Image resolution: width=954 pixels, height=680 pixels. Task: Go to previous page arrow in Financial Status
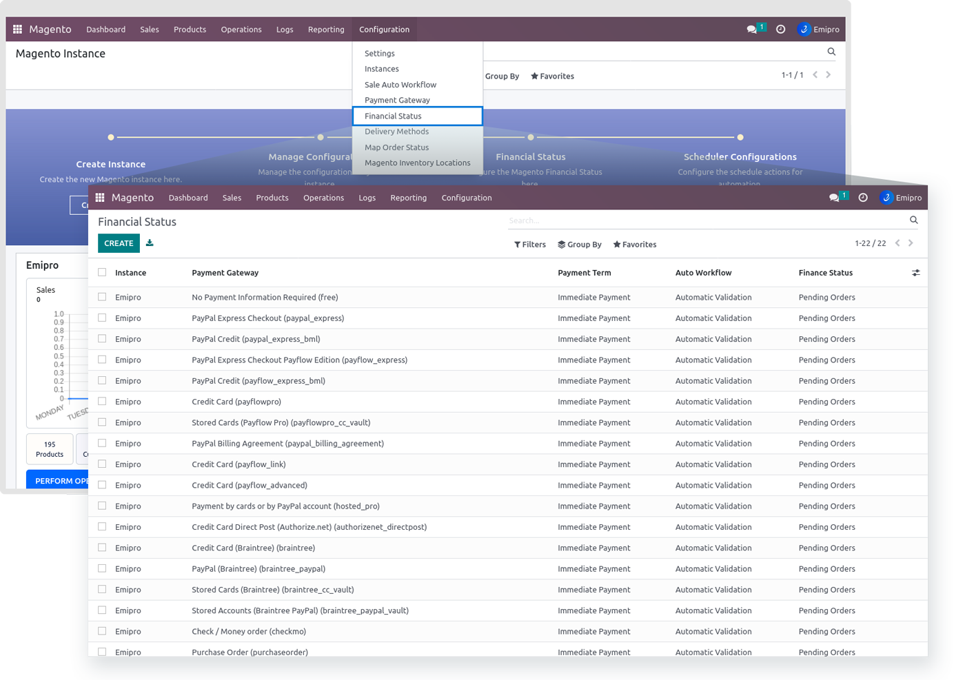tap(897, 243)
